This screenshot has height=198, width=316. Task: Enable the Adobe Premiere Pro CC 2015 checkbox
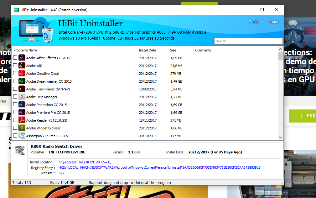(x=15, y=112)
